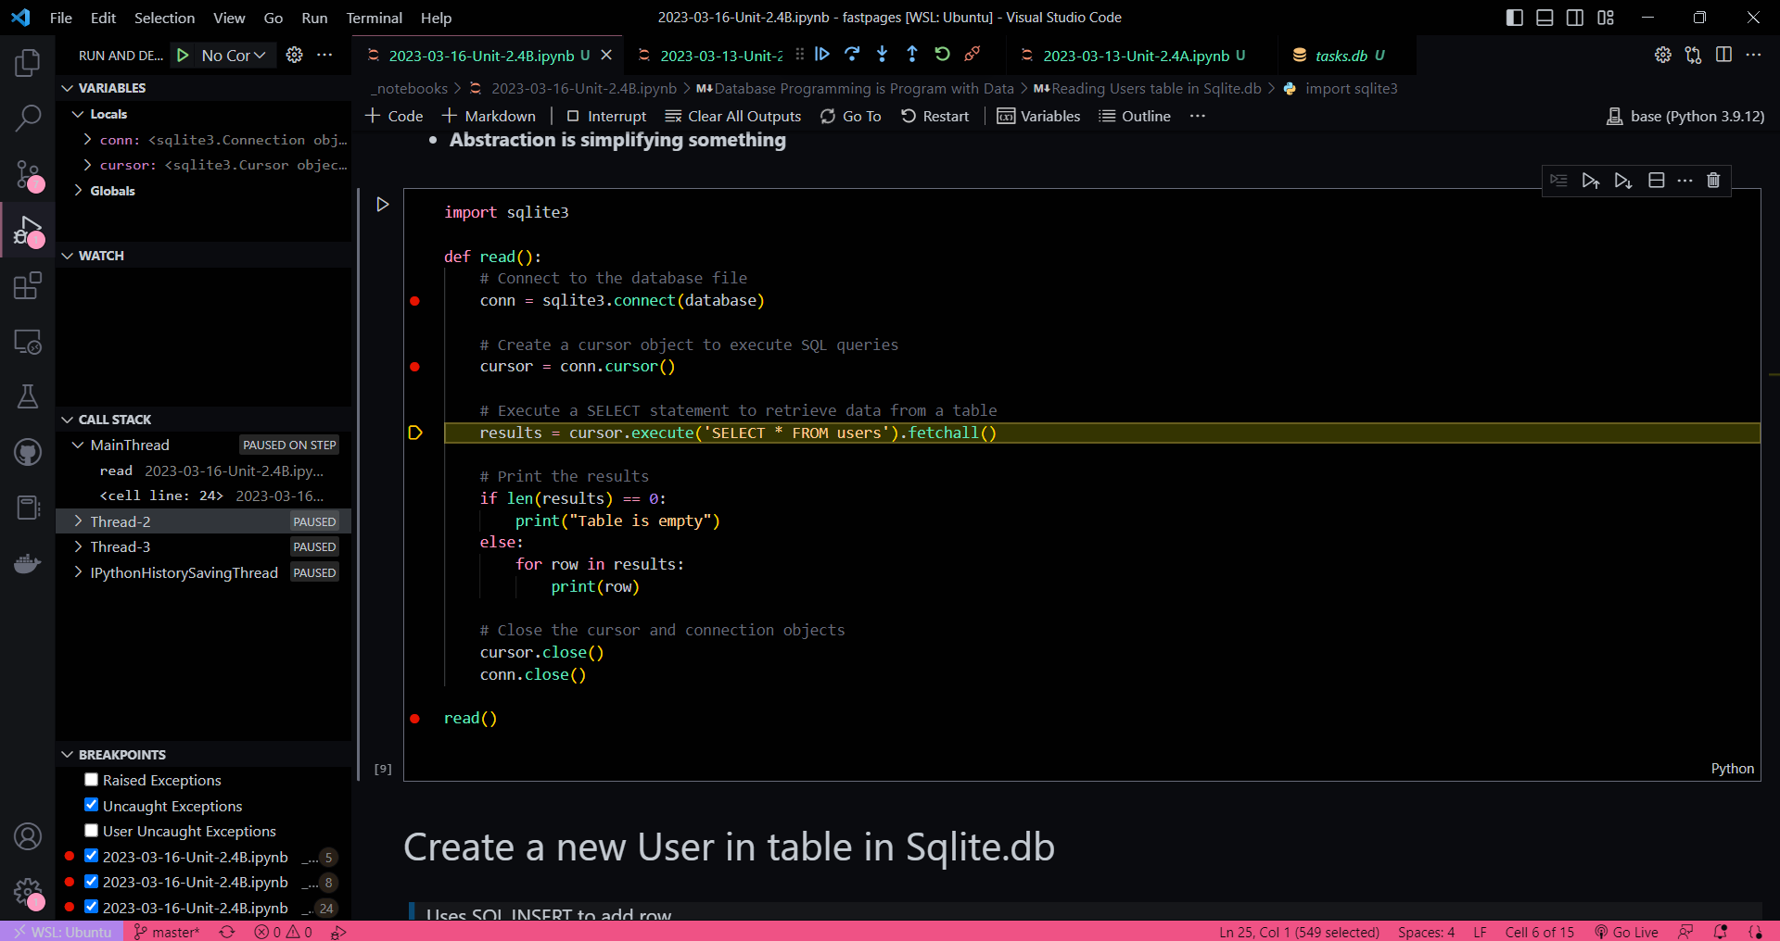Collapse the BREAKPOINTS section

pos(67,755)
